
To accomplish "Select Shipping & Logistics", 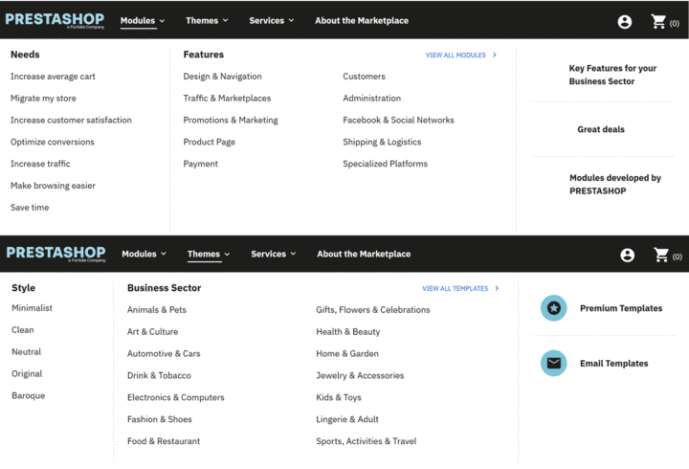I will point(382,142).
